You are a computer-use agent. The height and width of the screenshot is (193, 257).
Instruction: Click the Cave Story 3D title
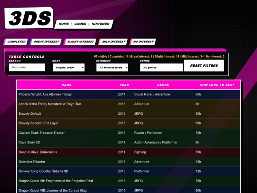[x=30, y=142]
